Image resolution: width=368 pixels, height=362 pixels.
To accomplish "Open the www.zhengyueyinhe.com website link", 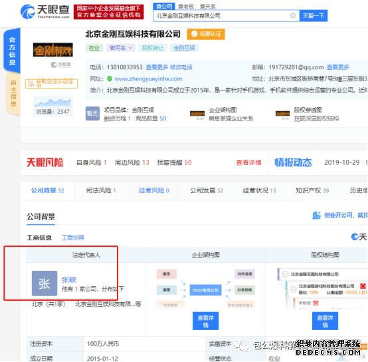I will tap(148, 79).
